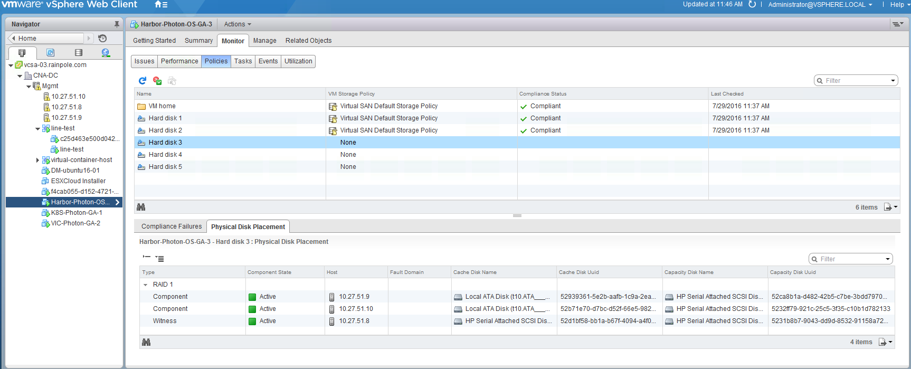
Task: Pin the Navigator panel
Action: tap(117, 24)
